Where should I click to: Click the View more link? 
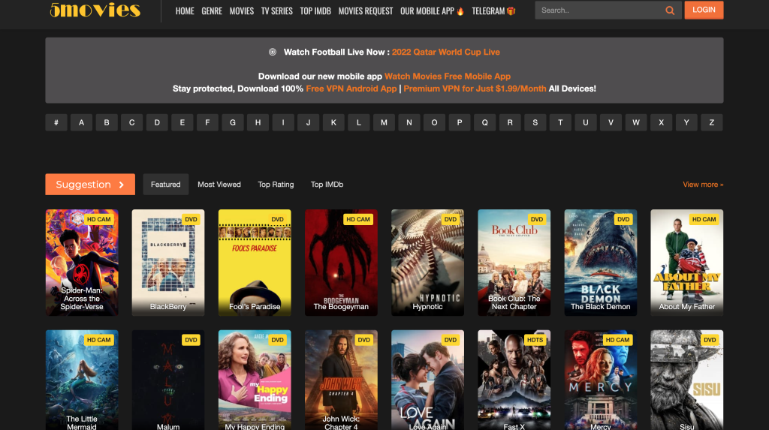[x=703, y=185]
